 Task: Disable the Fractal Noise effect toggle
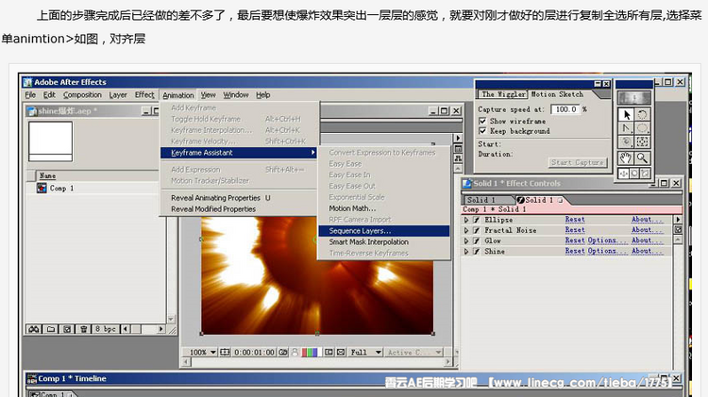(476, 230)
